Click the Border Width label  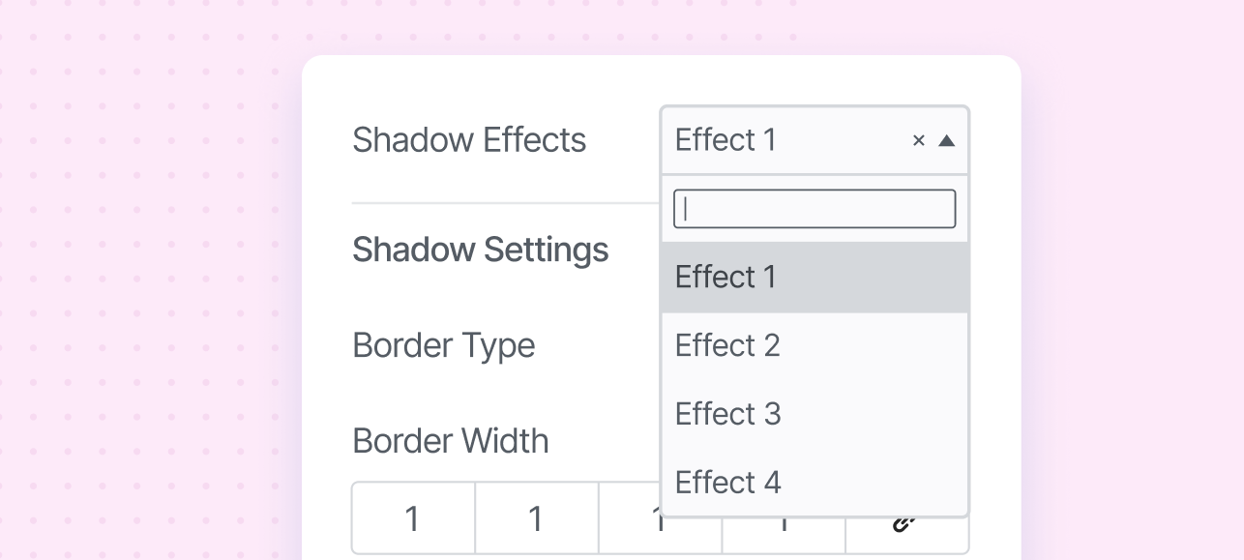tap(450, 442)
